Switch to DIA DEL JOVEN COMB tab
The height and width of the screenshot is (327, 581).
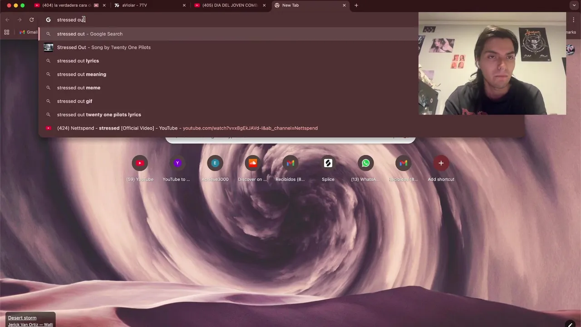click(x=230, y=5)
